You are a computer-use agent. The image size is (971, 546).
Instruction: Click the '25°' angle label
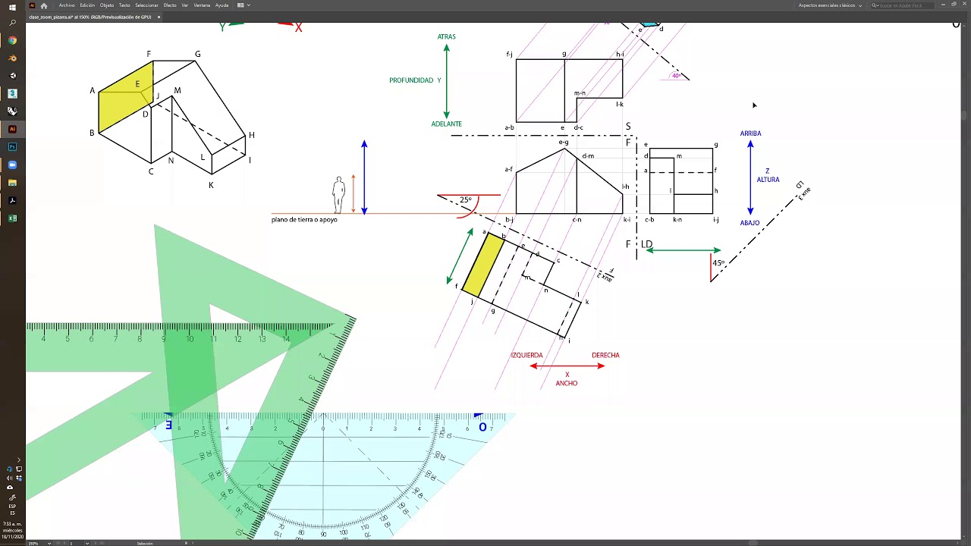[x=466, y=200]
